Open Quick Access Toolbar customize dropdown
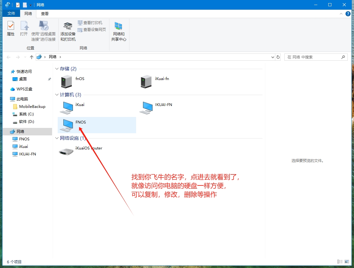 point(30,5)
